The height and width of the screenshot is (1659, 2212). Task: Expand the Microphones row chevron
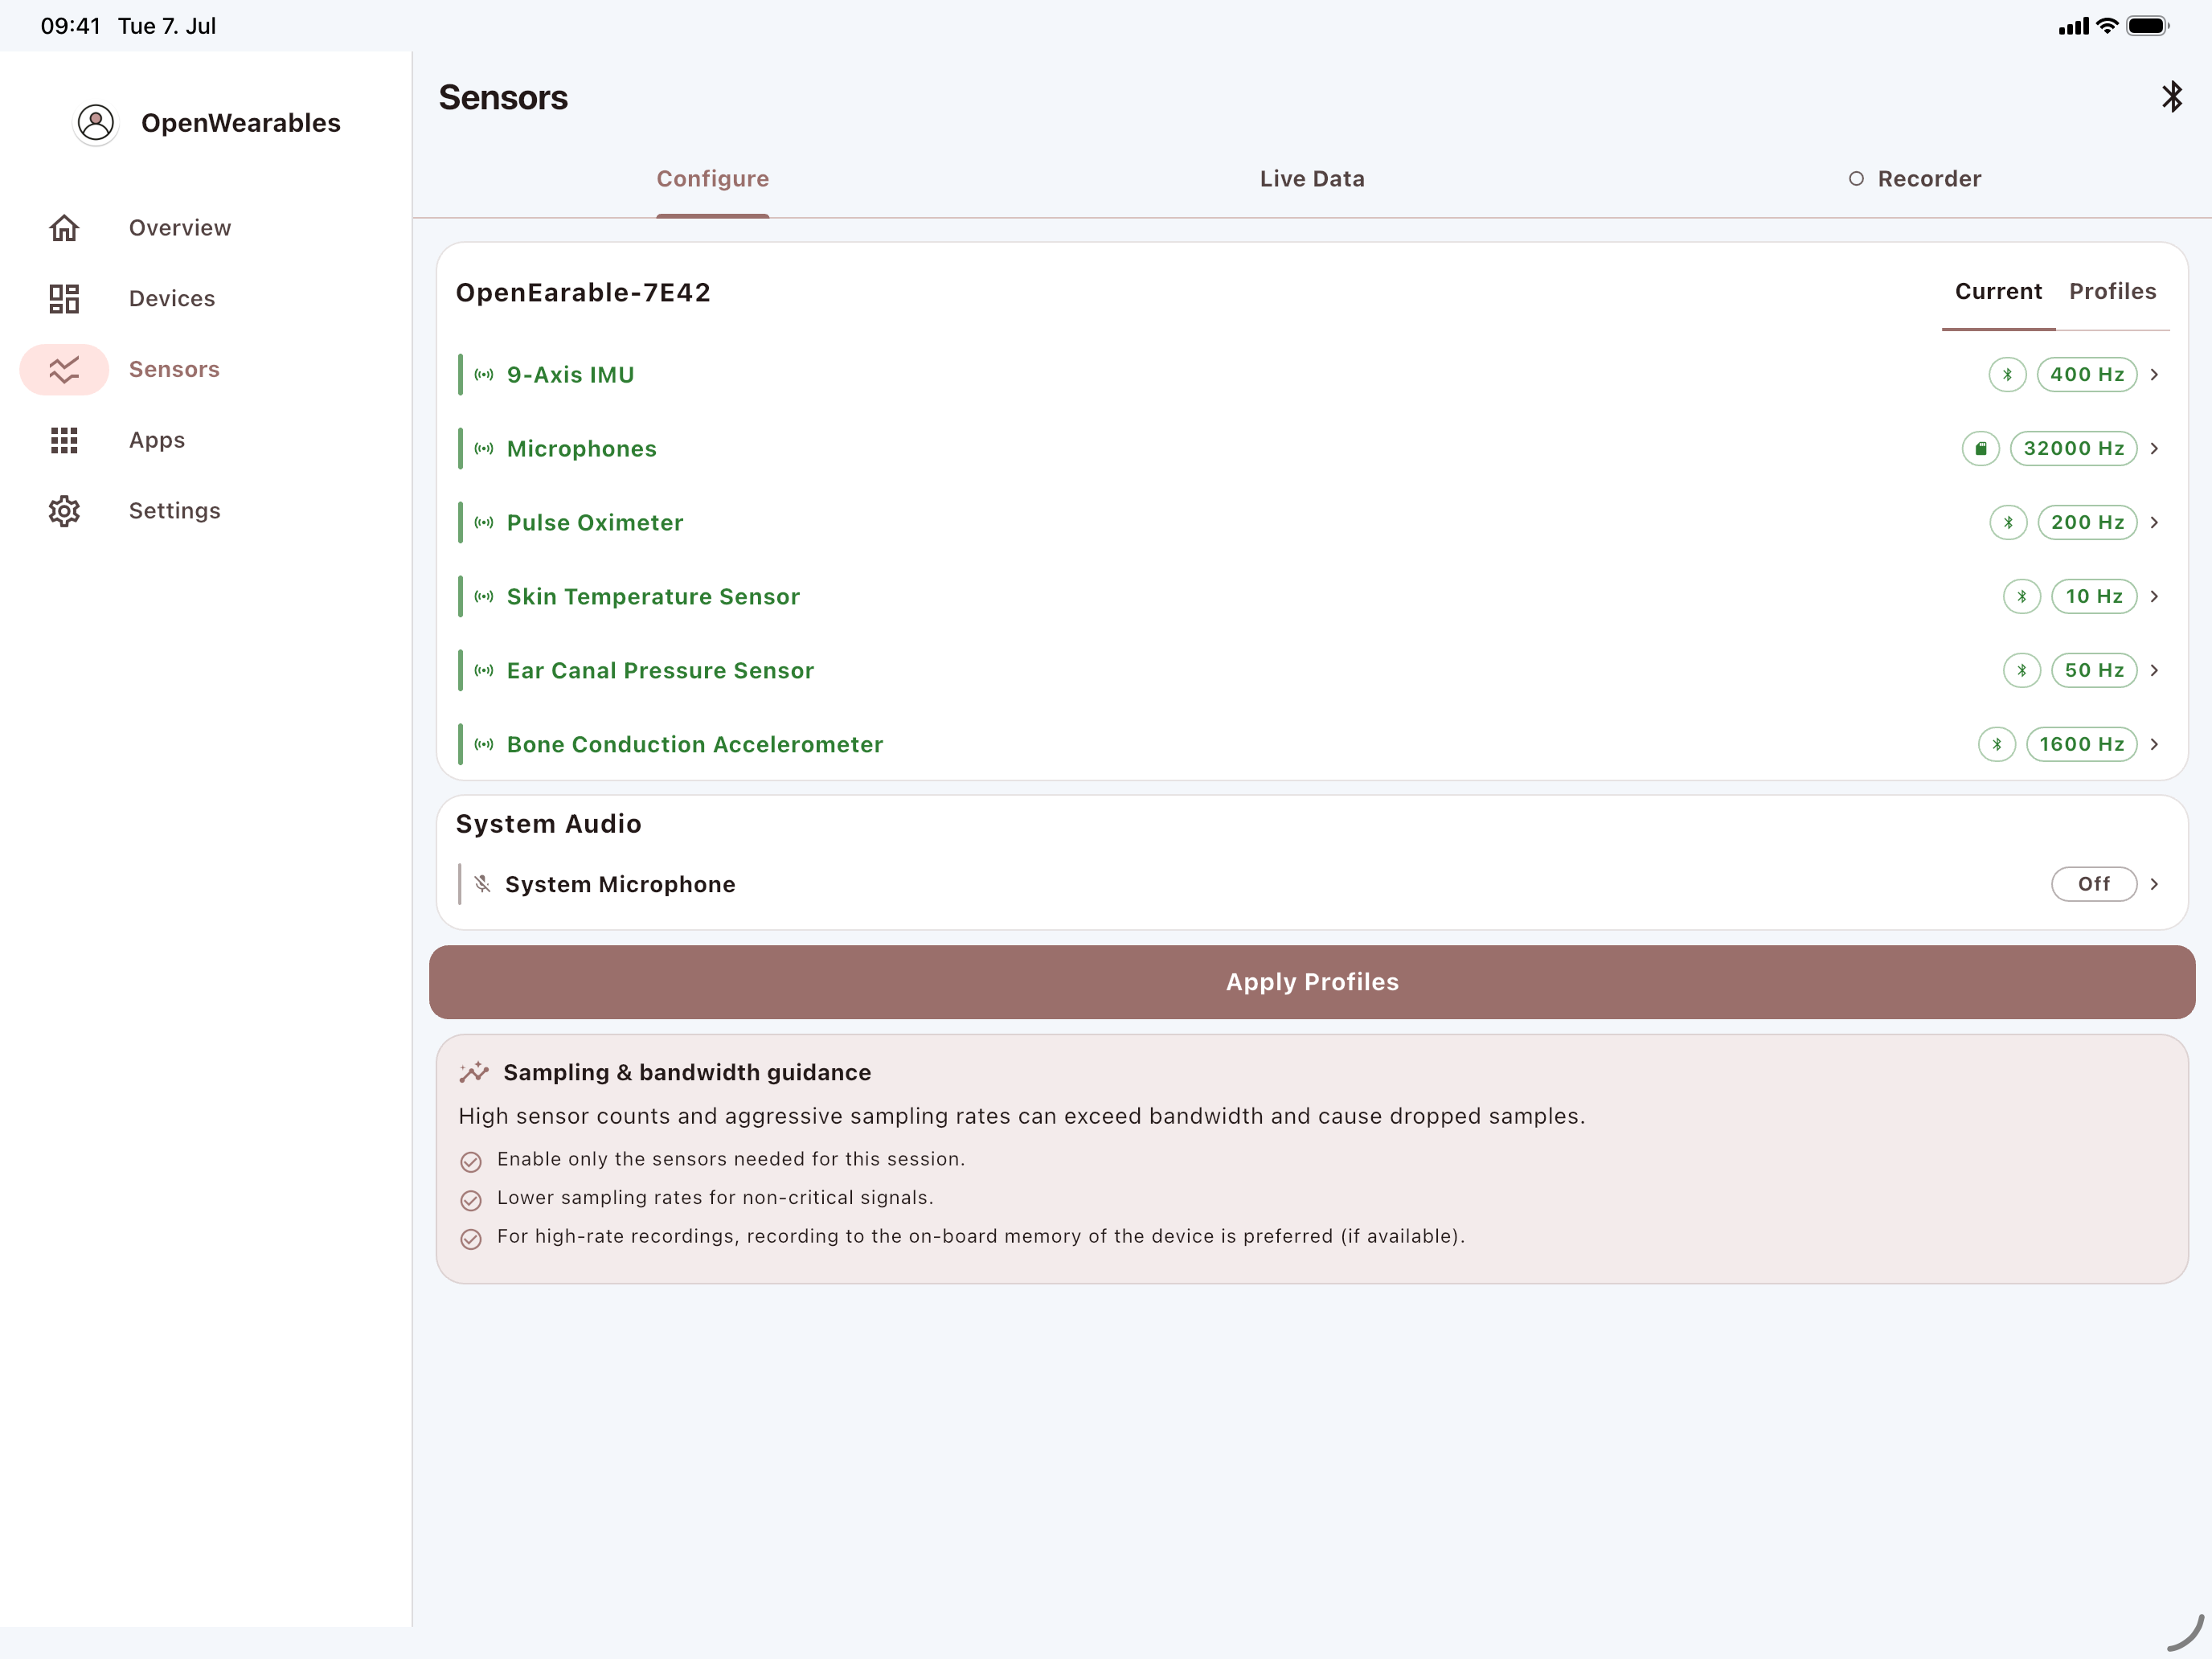click(2155, 449)
